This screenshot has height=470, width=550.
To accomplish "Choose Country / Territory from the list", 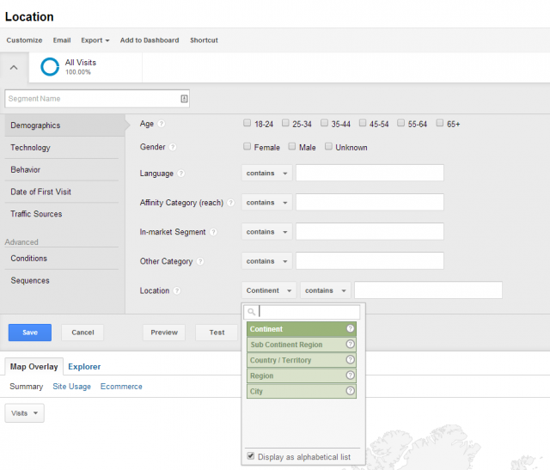I will tap(302, 360).
